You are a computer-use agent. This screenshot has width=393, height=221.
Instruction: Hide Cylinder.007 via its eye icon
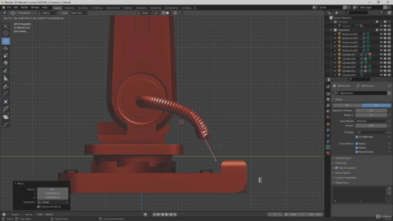[381, 55]
